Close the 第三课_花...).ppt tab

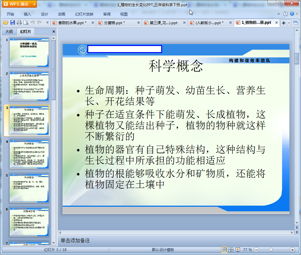pyautogui.click(x=184, y=23)
